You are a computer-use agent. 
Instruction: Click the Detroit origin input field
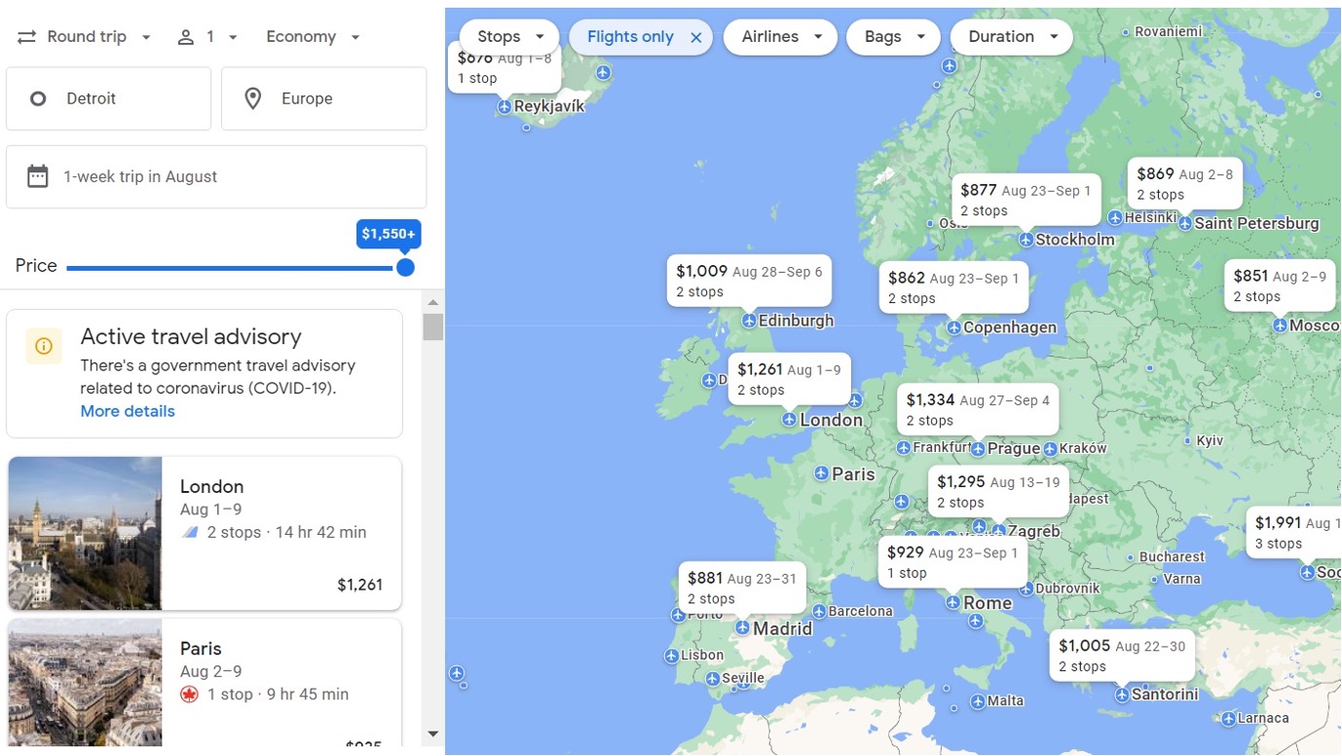click(109, 98)
